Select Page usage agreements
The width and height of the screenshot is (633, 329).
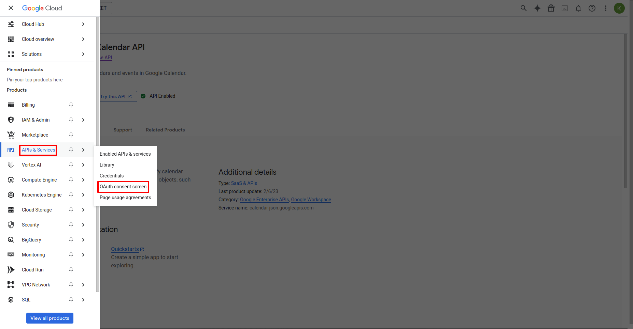click(x=125, y=198)
